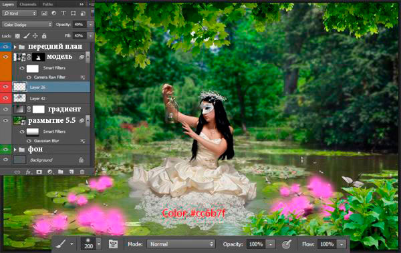Click layer Opacity value field

pyautogui.click(x=80, y=25)
